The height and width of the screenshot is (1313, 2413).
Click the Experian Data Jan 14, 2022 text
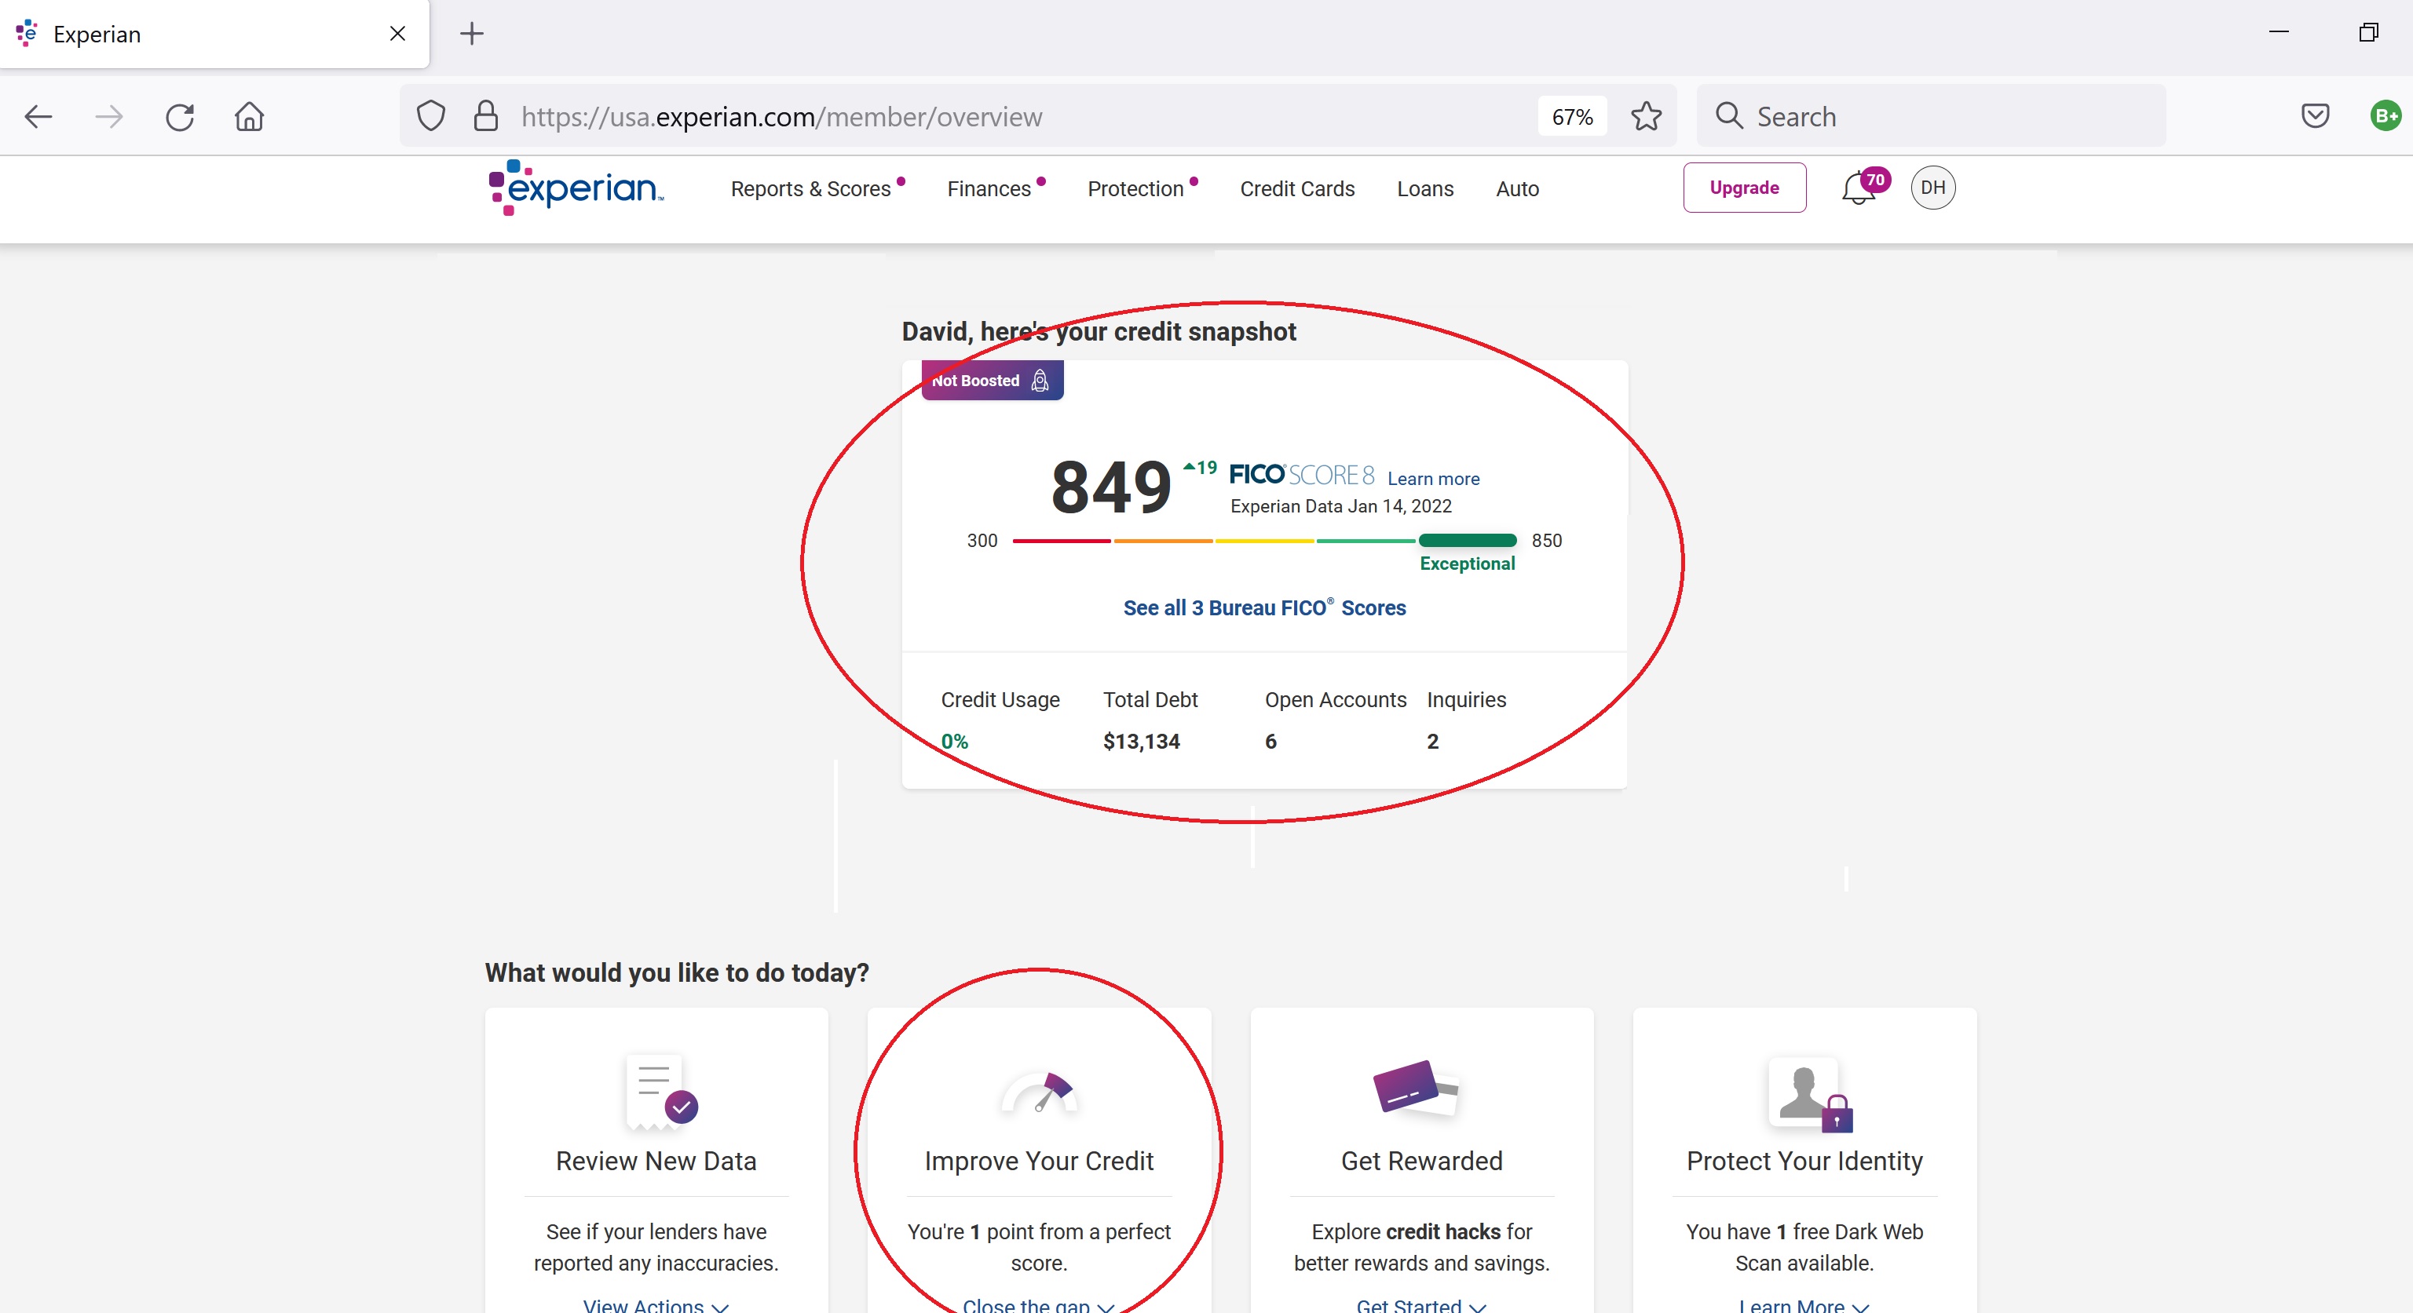point(1340,507)
